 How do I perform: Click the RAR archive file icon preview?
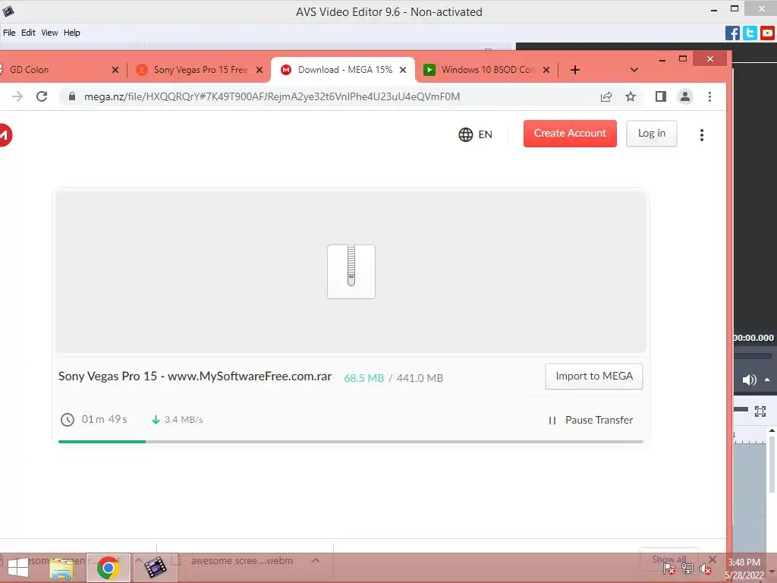click(351, 272)
